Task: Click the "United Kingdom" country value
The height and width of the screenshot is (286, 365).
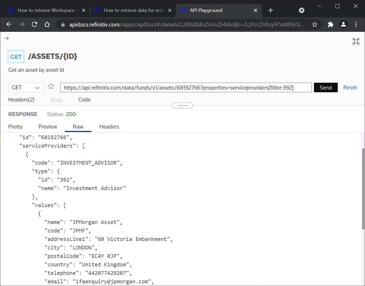Action: (104, 265)
